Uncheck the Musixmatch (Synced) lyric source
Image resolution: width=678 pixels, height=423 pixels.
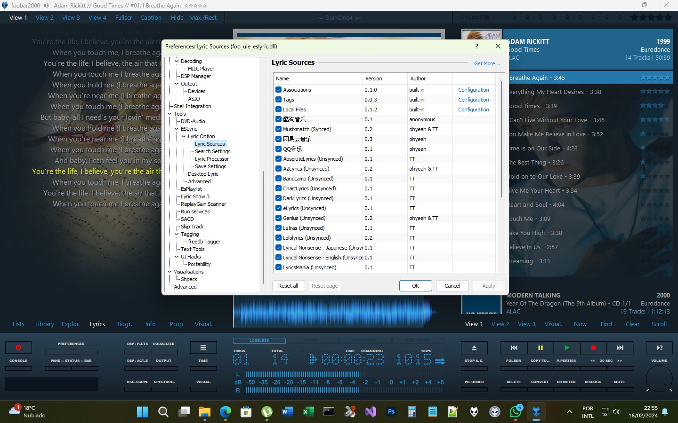[x=278, y=129]
